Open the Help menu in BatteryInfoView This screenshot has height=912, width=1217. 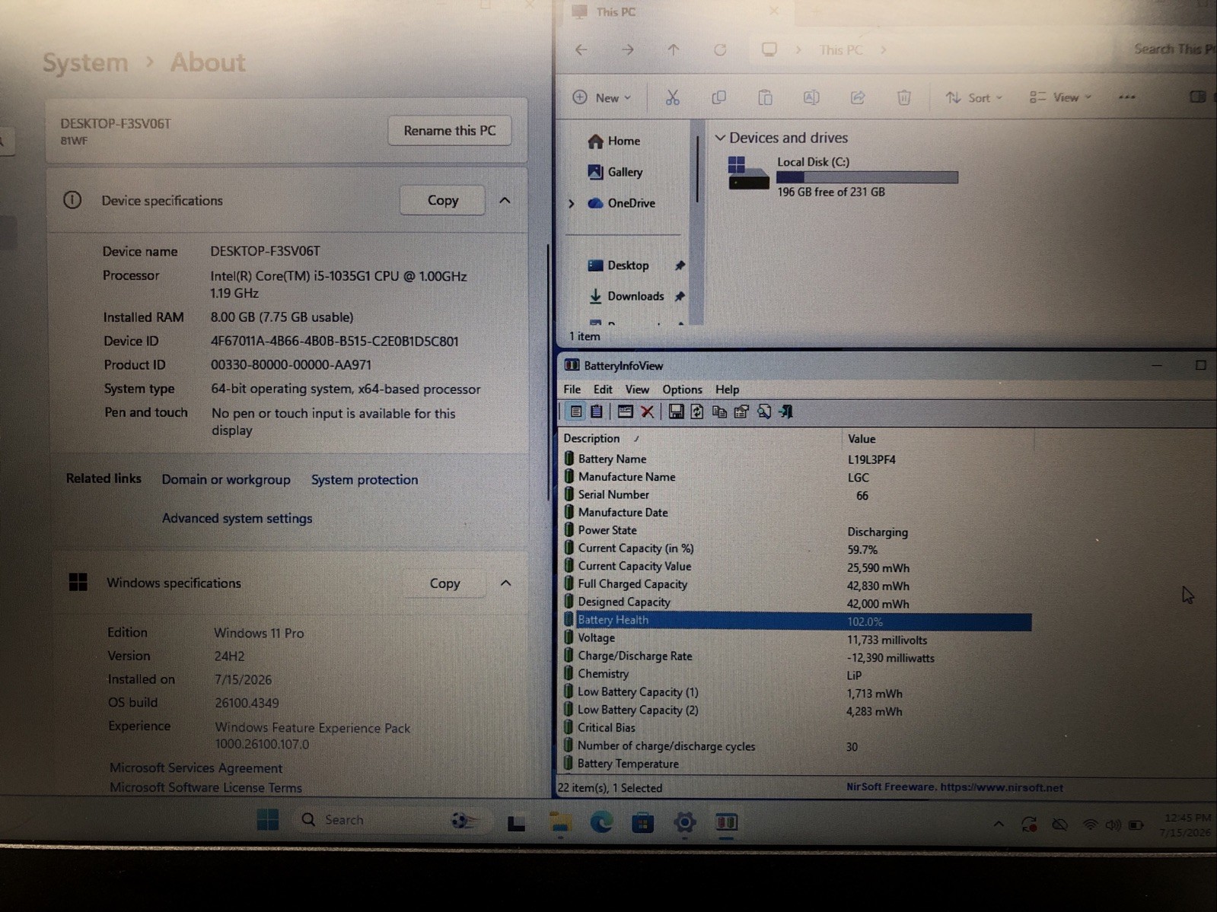tap(727, 389)
